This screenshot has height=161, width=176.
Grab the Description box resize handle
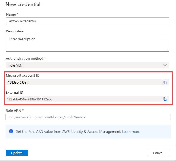click(168, 50)
